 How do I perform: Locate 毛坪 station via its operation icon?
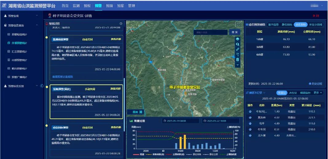click(x=250, y=123)
